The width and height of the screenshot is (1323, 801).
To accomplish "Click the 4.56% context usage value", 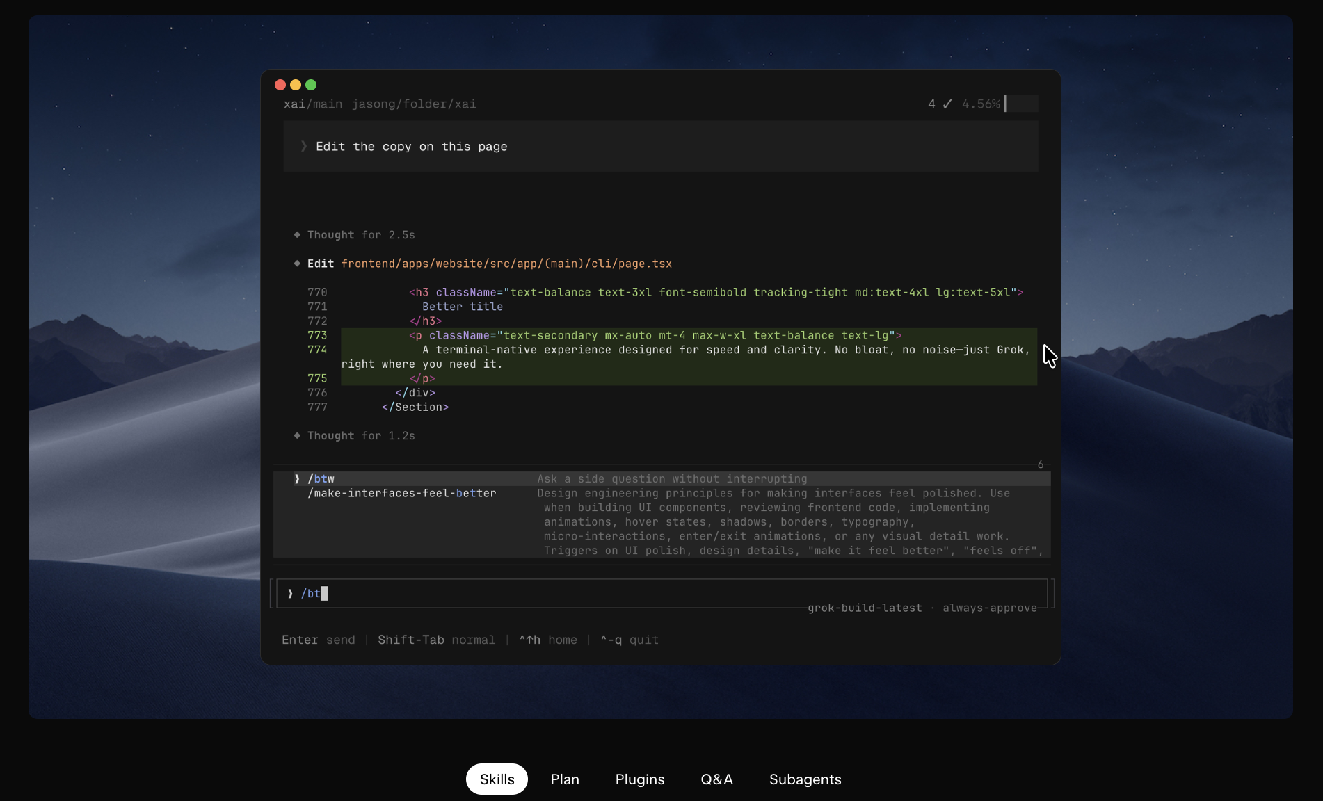I will [981, 104].
